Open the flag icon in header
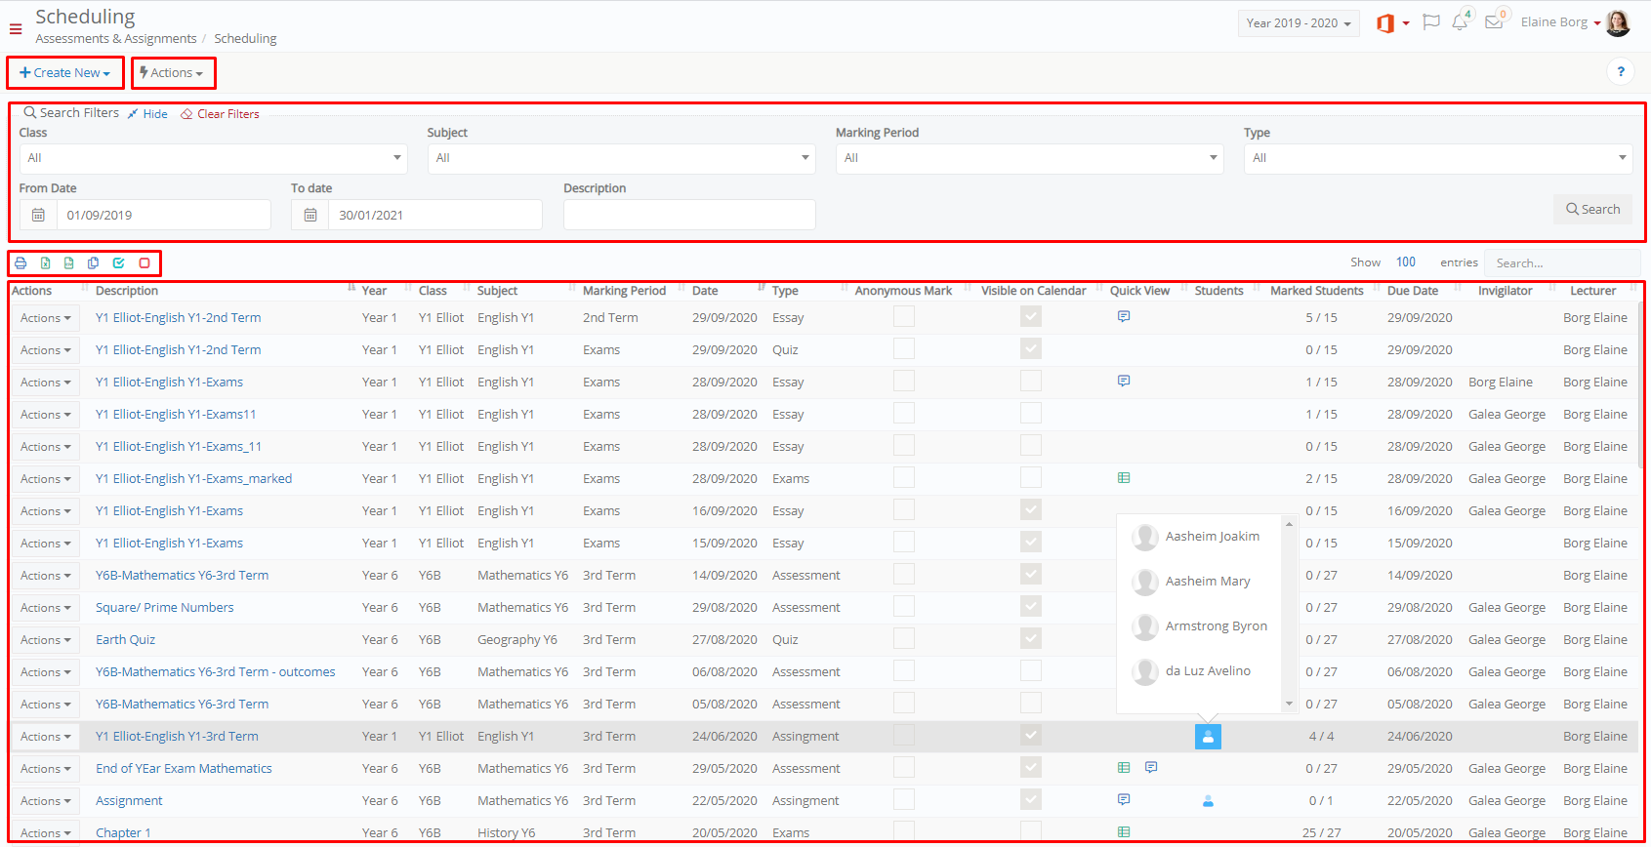This screenshot has height=847, width=1651. (x=1431, y=22)
